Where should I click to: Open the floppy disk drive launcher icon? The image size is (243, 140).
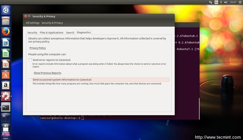tap(6, 128)
